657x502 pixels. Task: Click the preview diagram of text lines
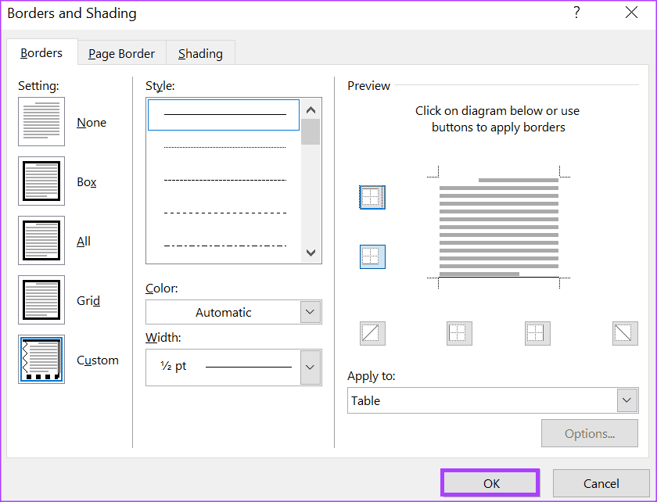click(x=499, y=227)
